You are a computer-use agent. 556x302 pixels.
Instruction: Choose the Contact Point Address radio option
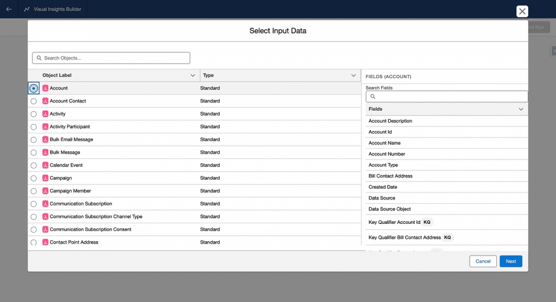[34, 242]
